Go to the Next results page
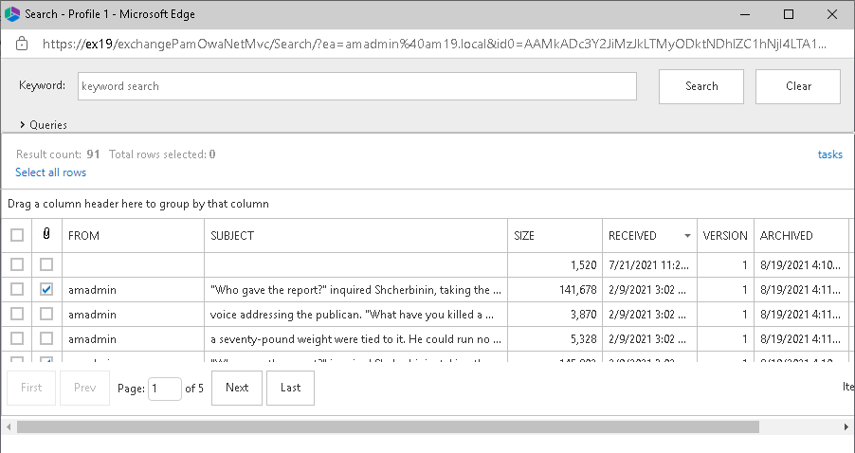 point(237,388)
